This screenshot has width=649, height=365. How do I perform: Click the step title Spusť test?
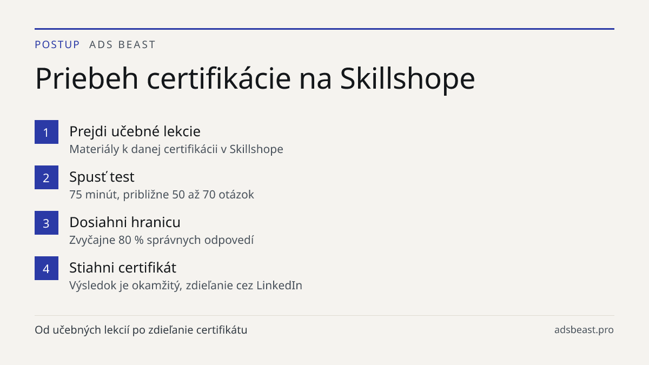[102, 177]
